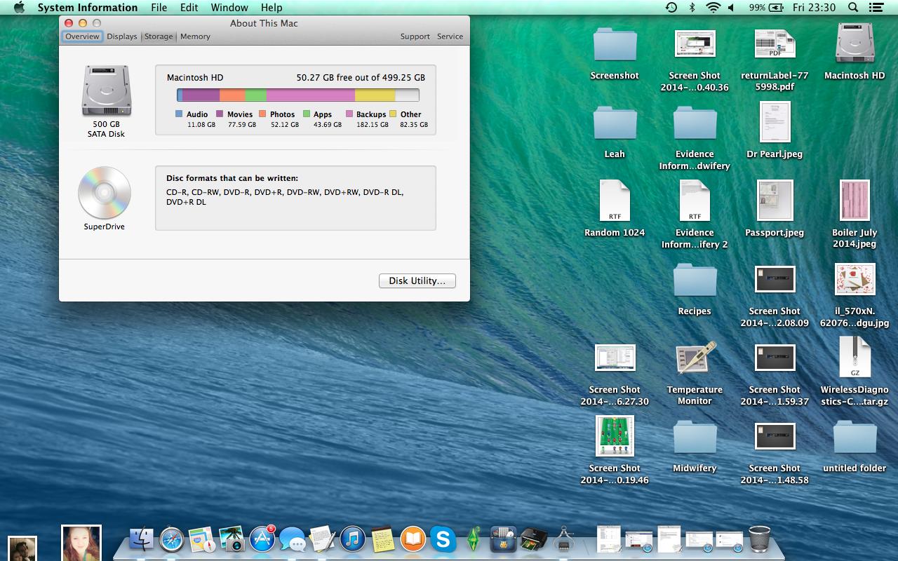Click the Macintosh HD storage usage bar
Viewport: 898px width, 561px height.
pos(298,95)
